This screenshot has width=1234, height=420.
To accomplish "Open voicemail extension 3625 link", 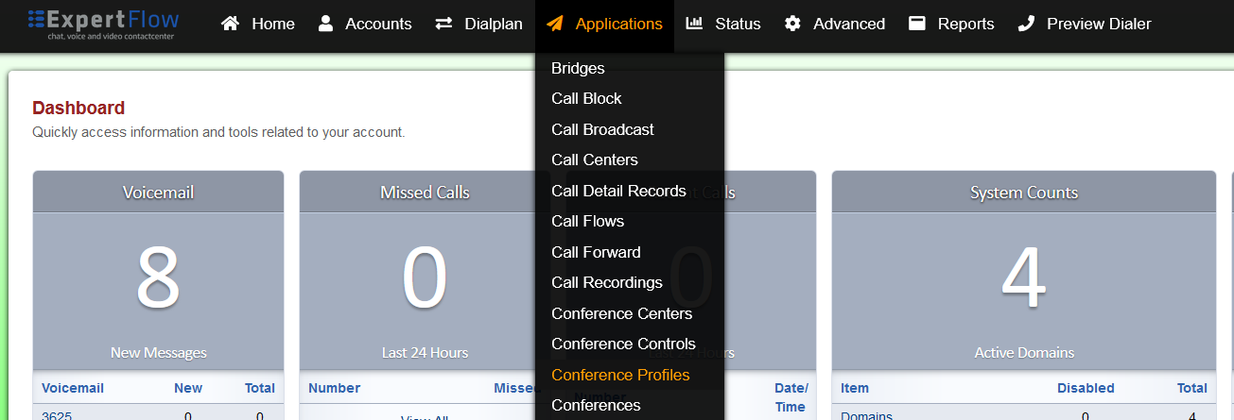I will (x=57, y=414).
